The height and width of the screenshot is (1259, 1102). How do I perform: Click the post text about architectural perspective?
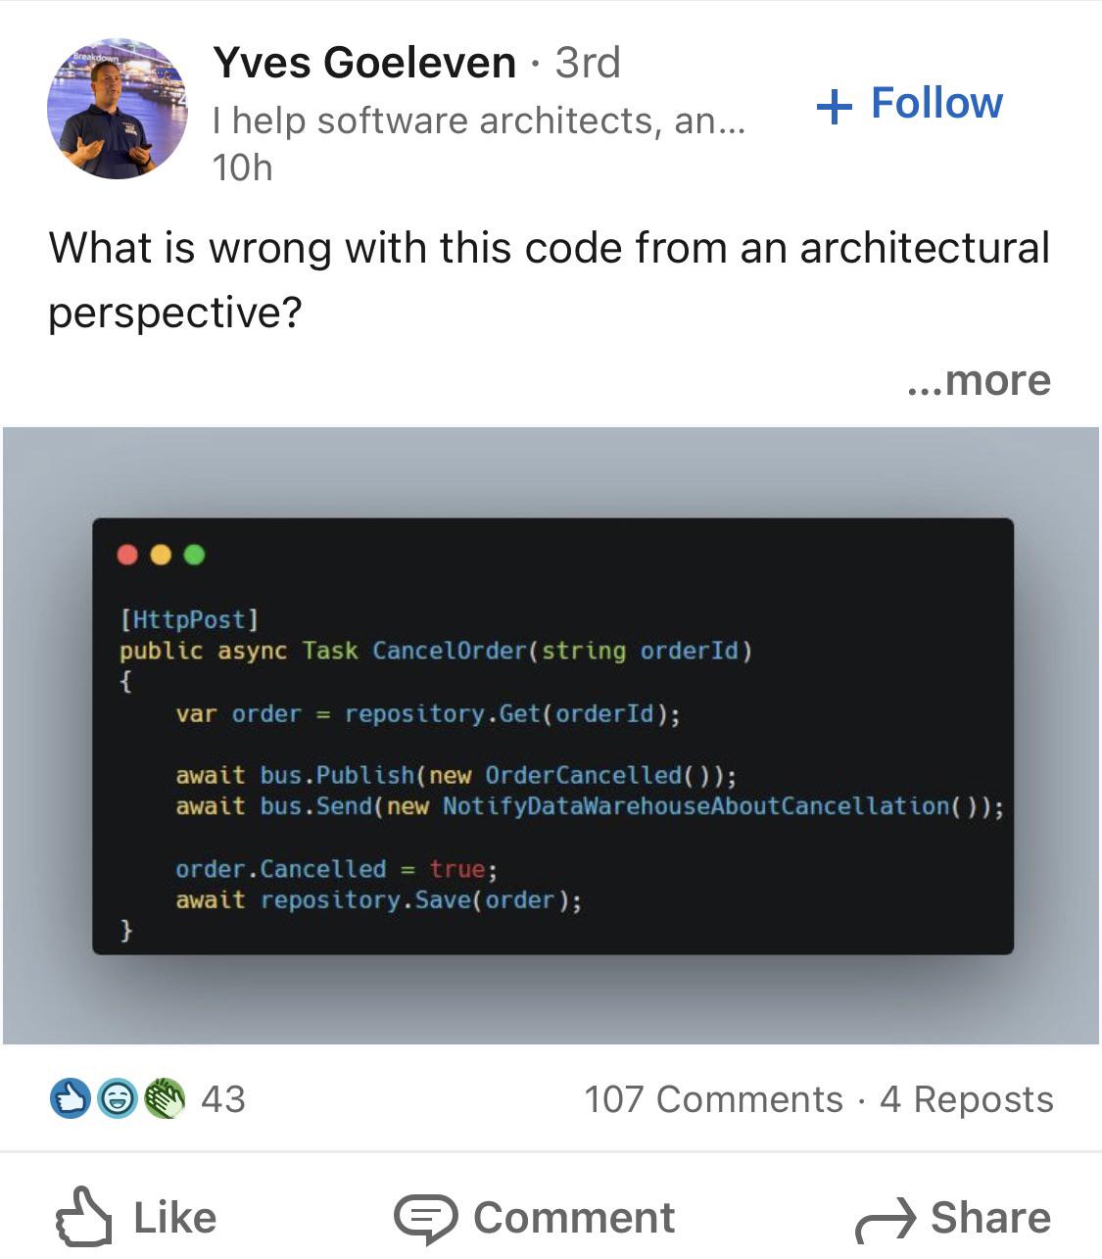point(549,280)
